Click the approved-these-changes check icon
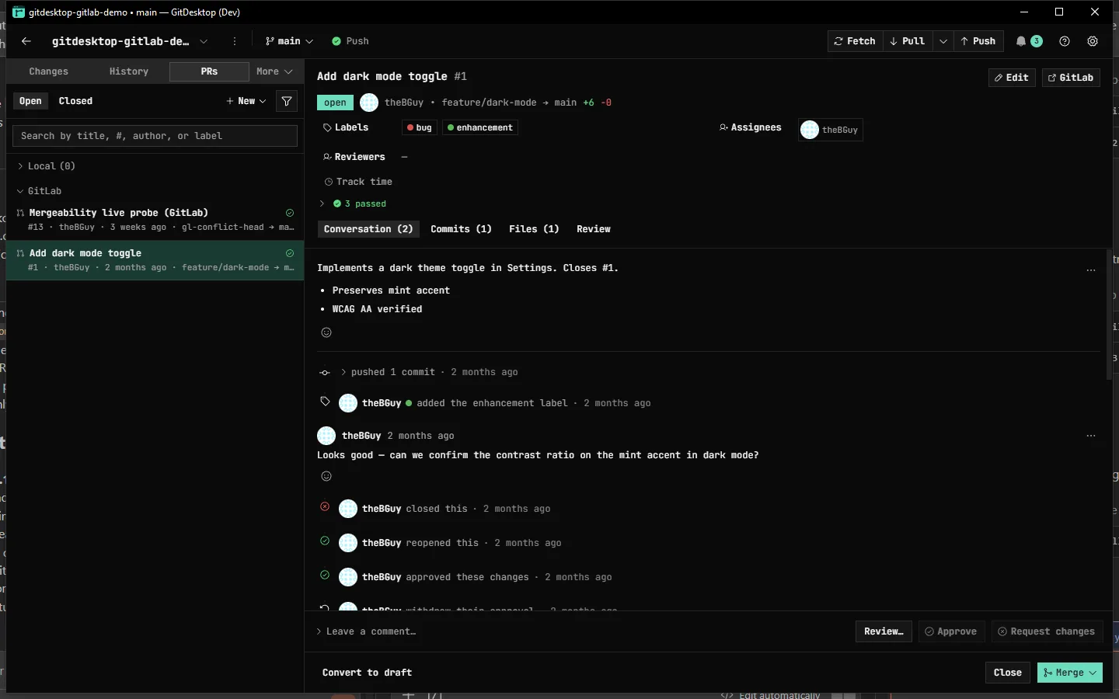The height and width of the screenshot is (699, 1119). 325,576
